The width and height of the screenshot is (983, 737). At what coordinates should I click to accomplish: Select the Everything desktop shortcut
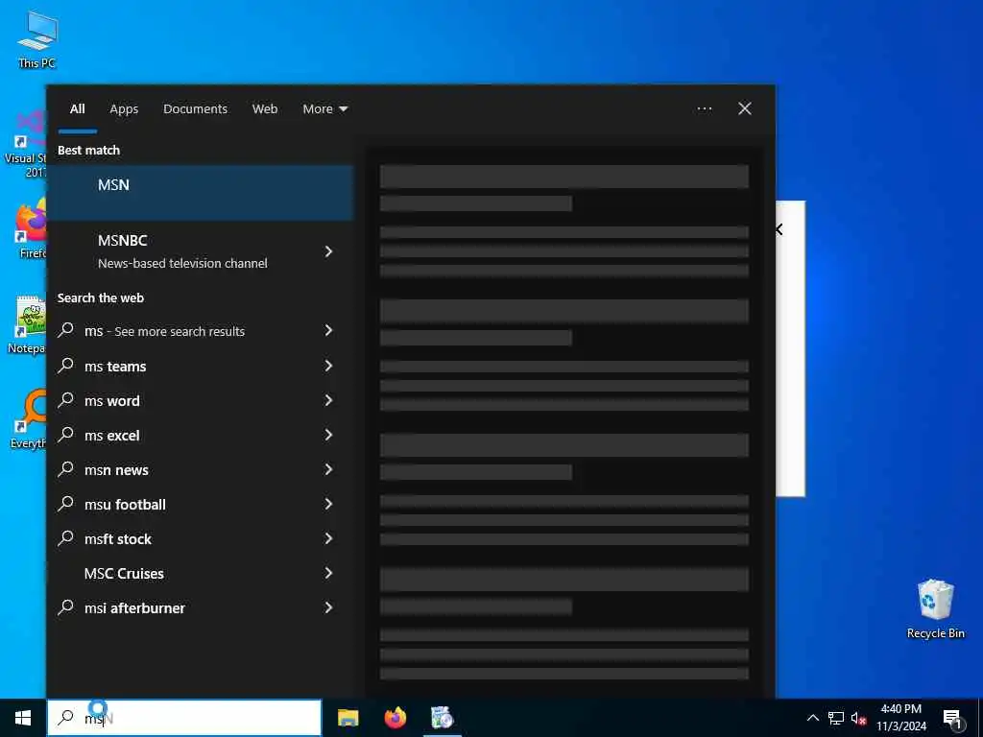[x=28, y=418]
